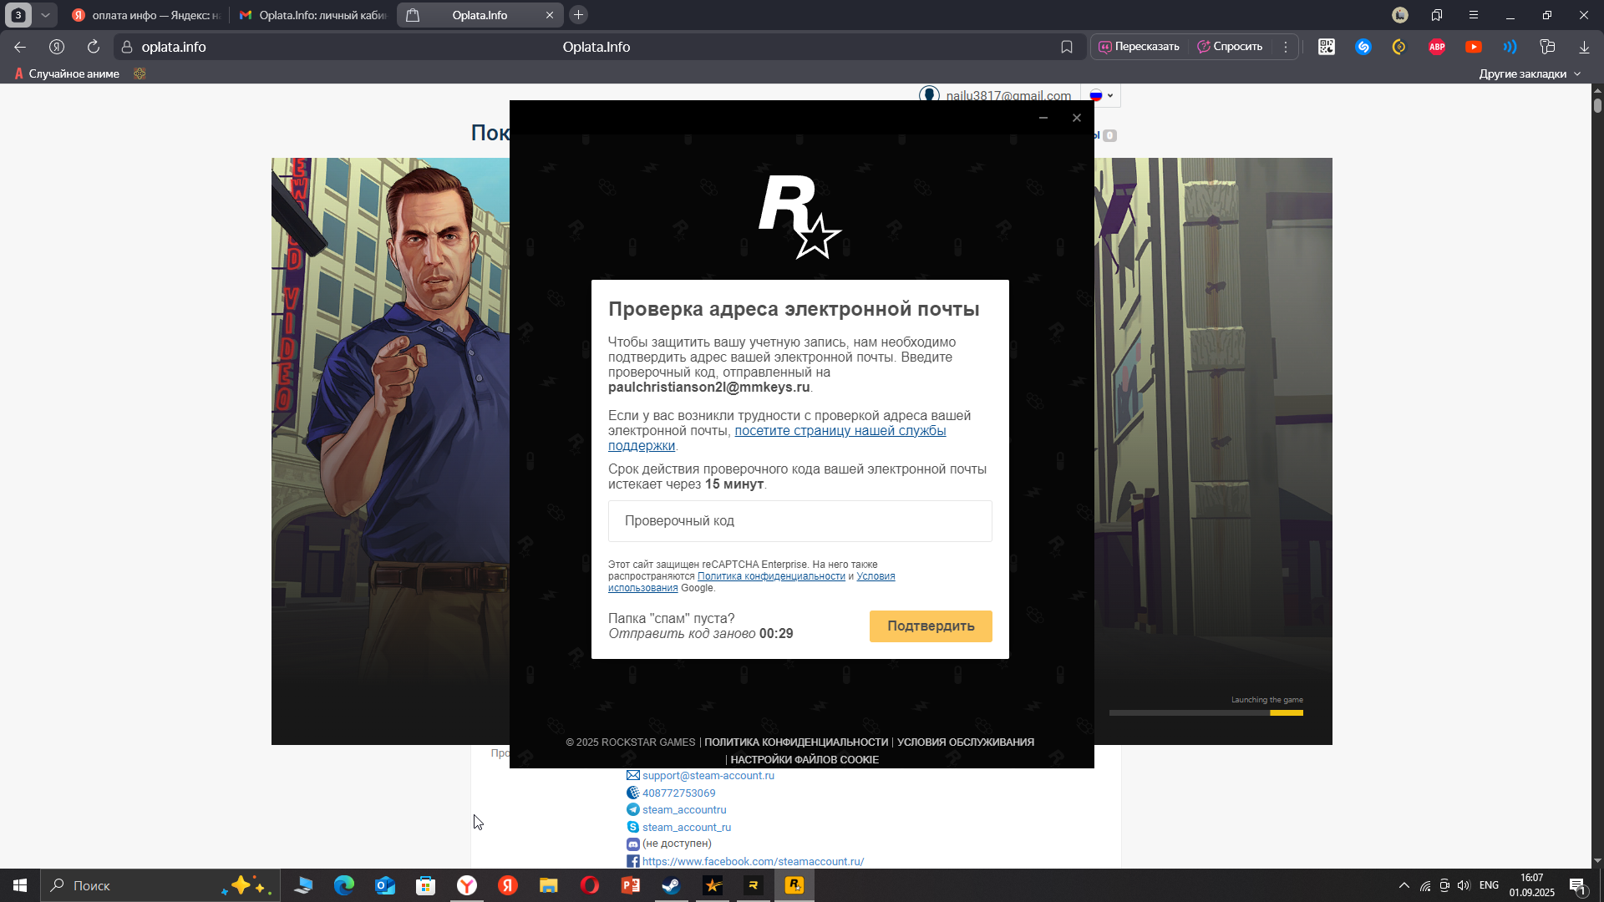This screenshot has width=1604, height=902.
Task: Switch to оплата инфо Яндекс tab
Action: point(145,15)
